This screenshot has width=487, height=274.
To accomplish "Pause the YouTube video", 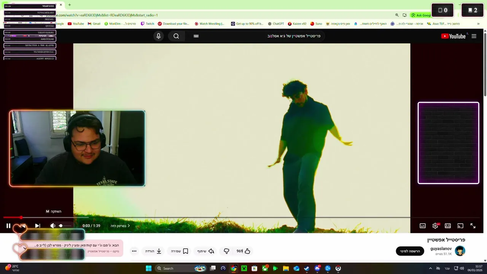I will (x=8, y=226).
